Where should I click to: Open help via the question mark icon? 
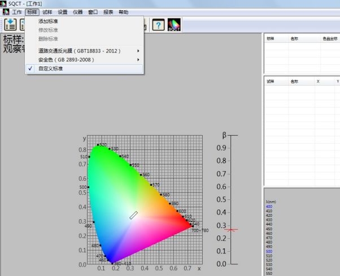(x=159, y=24)
